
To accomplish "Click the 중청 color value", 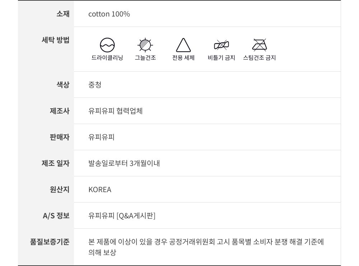I will (95, 85).
